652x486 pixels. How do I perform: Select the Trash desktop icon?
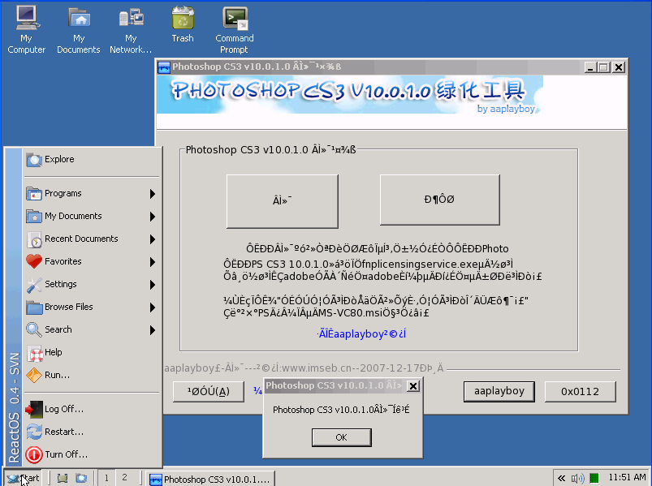coord(183,25)
